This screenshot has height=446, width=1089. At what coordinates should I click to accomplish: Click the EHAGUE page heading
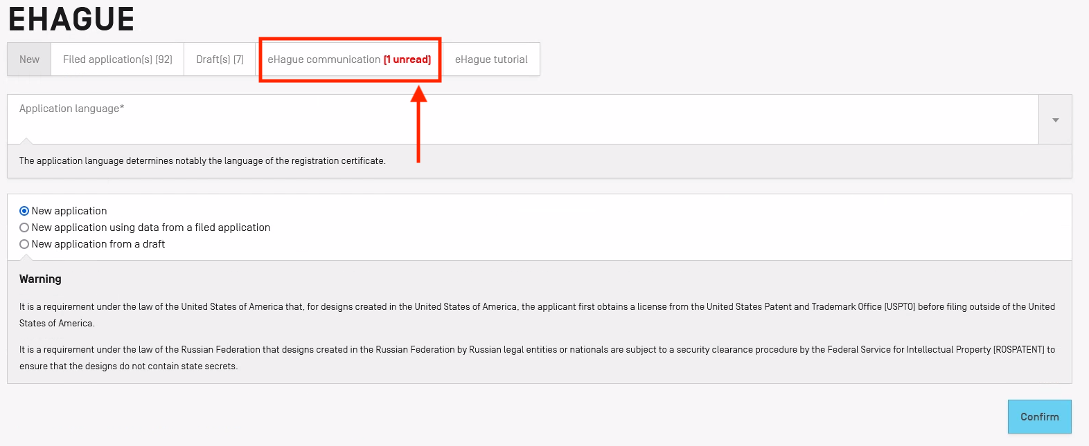(x=71, y=19)
